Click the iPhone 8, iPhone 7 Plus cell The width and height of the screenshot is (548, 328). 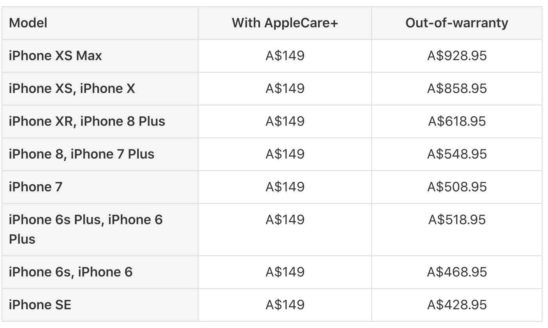100,154
